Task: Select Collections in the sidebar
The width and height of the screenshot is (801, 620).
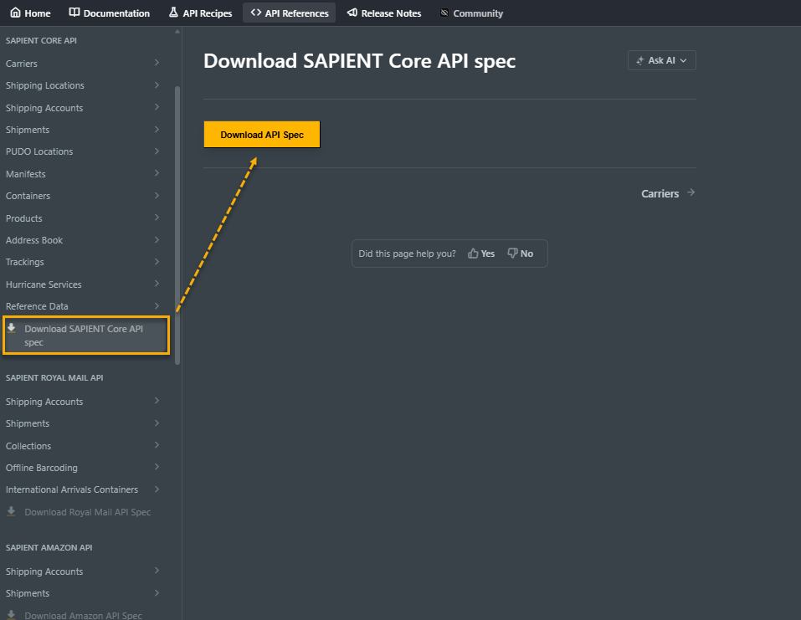Action: click(x=28, y=446)
